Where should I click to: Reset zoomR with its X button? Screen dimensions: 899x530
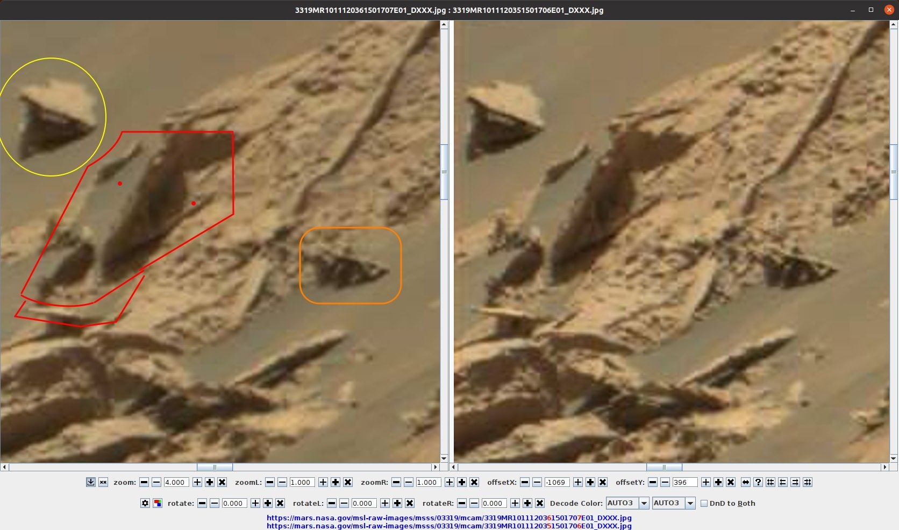[474, 482]
